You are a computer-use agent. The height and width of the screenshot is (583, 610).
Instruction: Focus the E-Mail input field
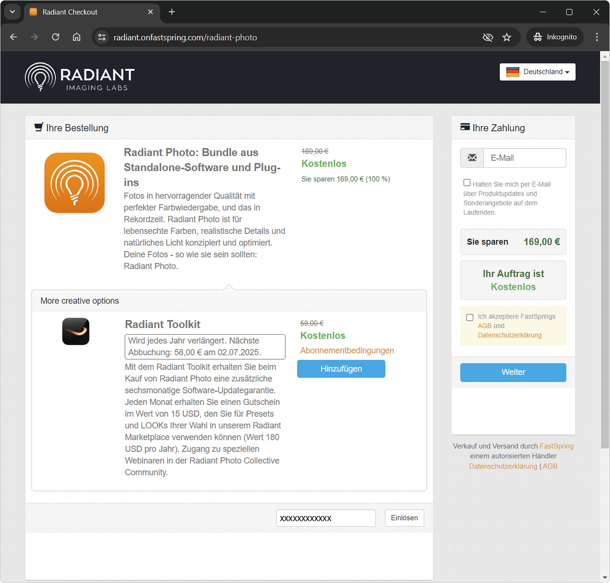point(525,158)
